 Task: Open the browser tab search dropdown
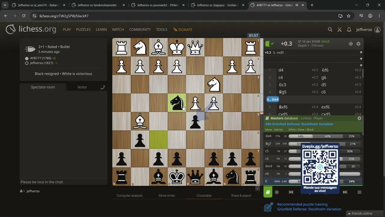pyautogui.click(x=5, y=5)
